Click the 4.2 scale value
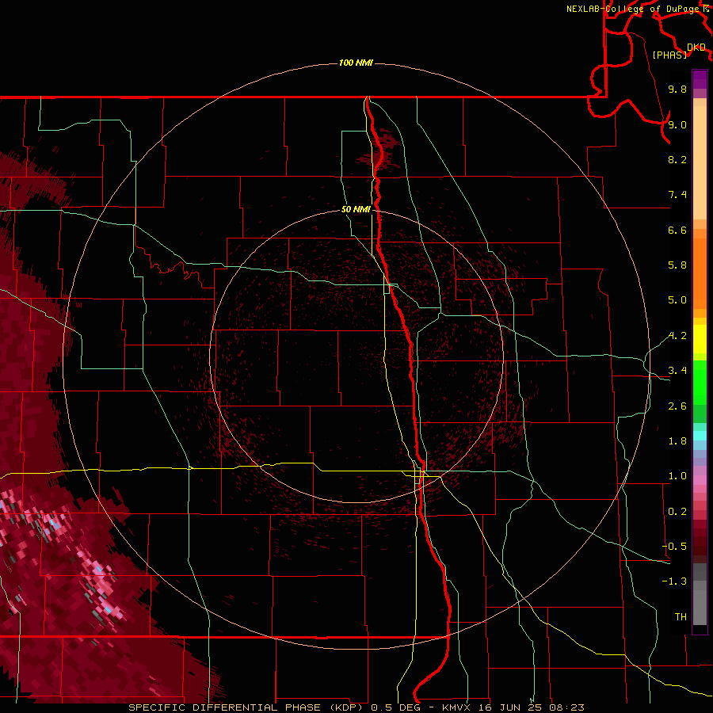 point(677,336)
